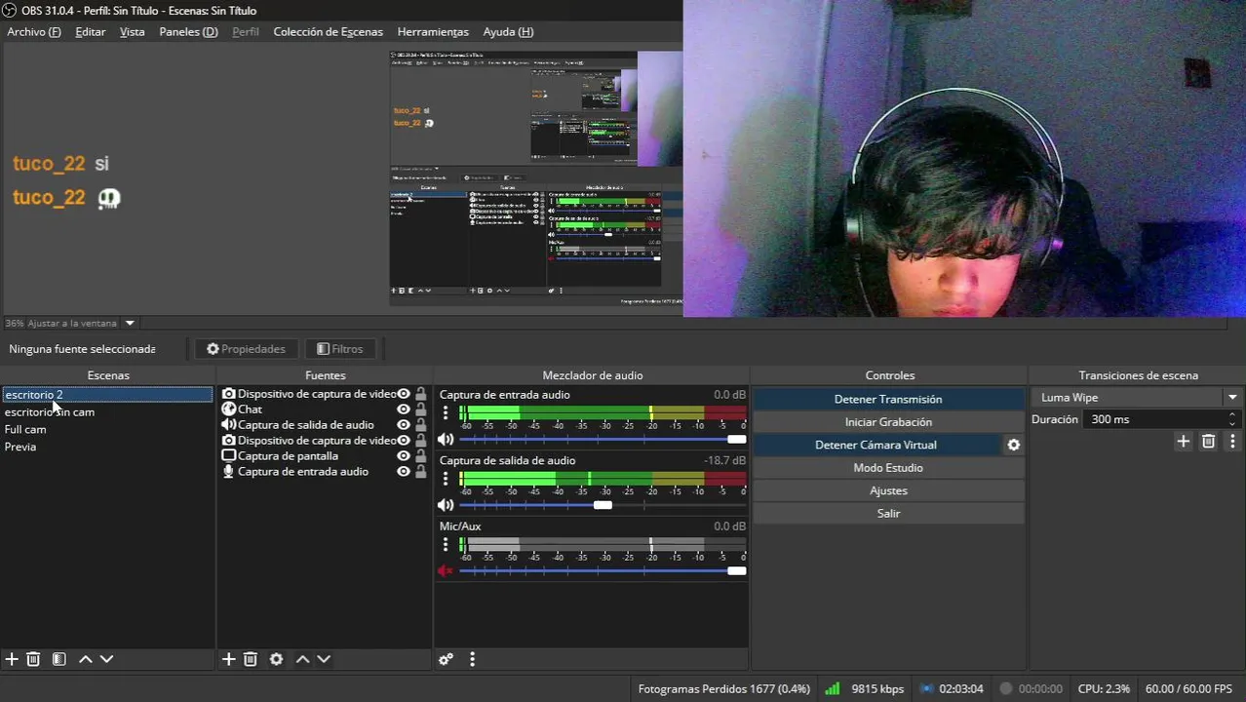Screen dimensions: 1246x702
Task: Adjust Duración stepper arrows
Action: point(1232,419)
